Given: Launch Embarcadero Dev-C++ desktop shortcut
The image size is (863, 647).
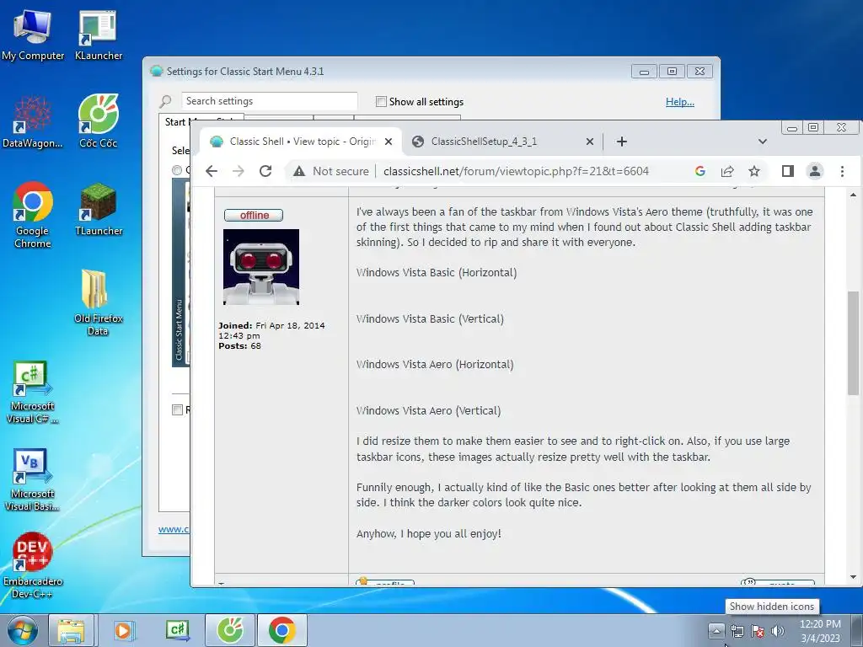Looking at the screenshot, I should pyautogui.click(x=33, y=565).
